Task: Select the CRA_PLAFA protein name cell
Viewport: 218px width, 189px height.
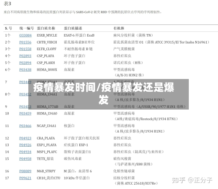Action: (46, 138)
